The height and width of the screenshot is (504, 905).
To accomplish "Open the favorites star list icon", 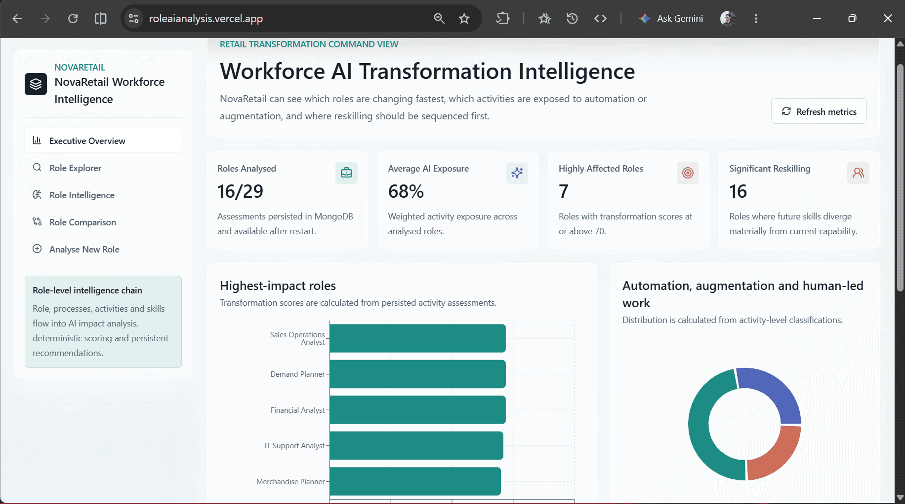I will pos(544,19).
